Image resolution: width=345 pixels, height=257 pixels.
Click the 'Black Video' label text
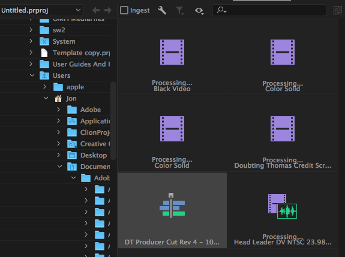(172, 89)
